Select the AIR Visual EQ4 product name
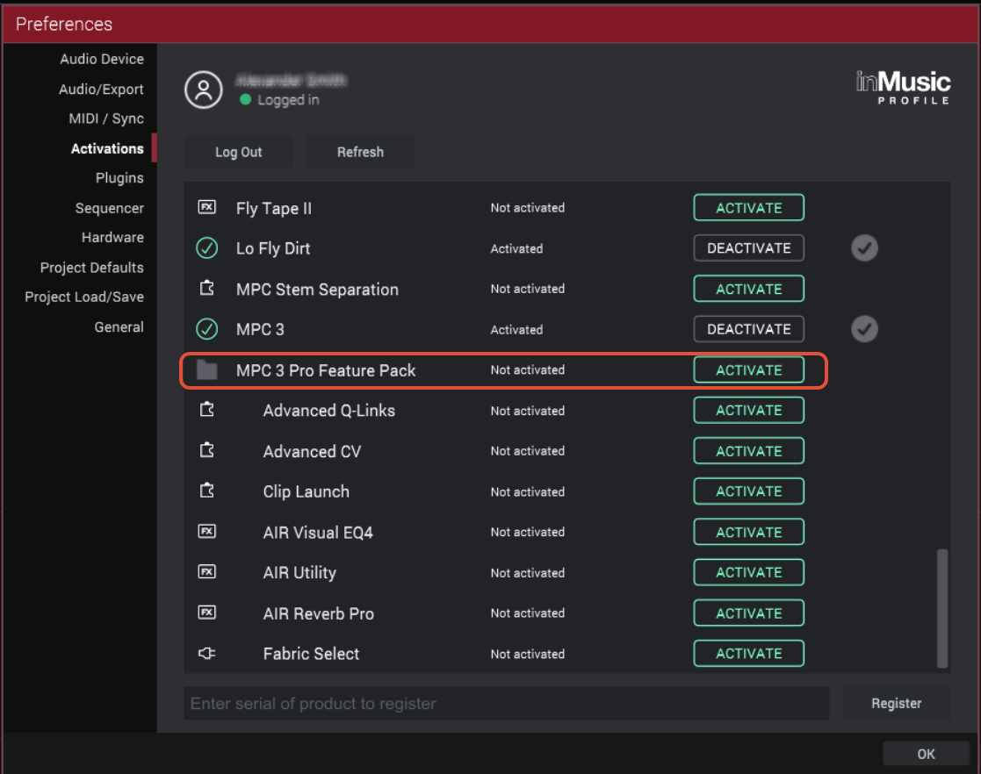981x774 pixels. tap(318, 533)
